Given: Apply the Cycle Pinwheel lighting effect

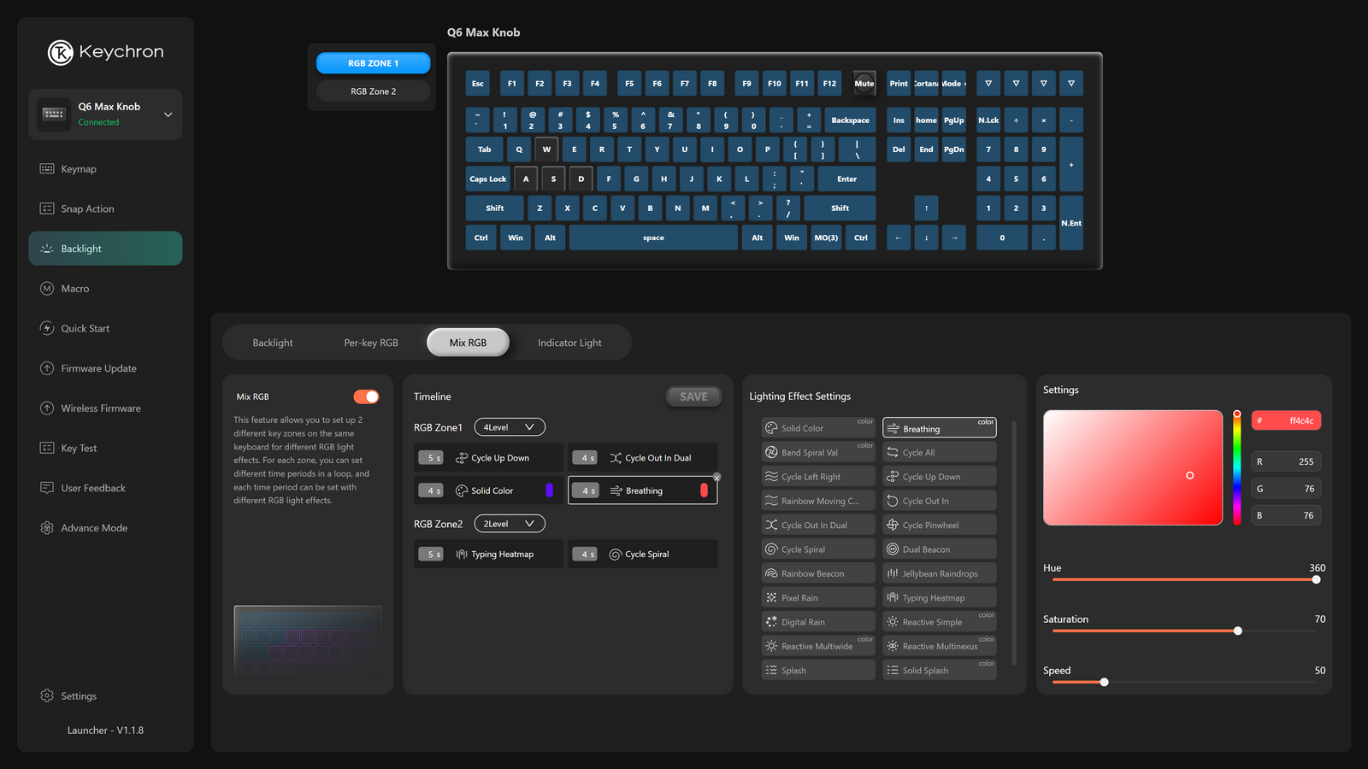Looking at the screenshot, I should pyautogui.click(x=939, y=524).
